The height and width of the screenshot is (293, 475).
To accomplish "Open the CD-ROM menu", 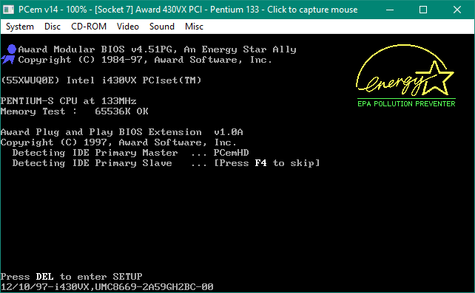I will 89,27.
